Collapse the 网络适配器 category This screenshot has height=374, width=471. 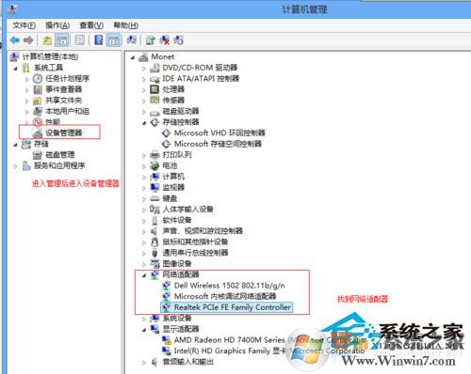(144, 275)
